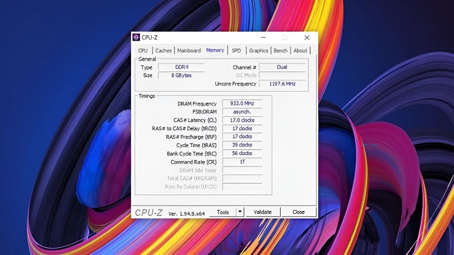Image resolution: width=454 pixels, height=255 pixels.
Task: Click the Channel # label
Action: click(x=244, y=67)
